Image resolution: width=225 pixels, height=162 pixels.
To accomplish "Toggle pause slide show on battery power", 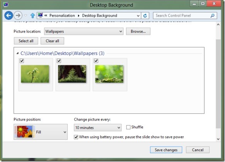I will 76,137.
